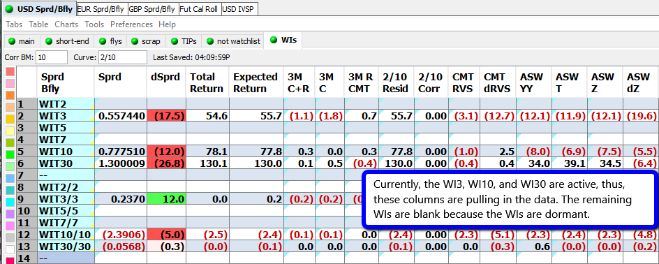
Task: Open the not watchlist sub-tab
Action: click(x=233, y=41)
